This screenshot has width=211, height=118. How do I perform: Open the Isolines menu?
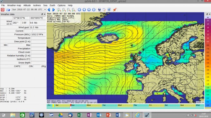(x=37, y=5)
